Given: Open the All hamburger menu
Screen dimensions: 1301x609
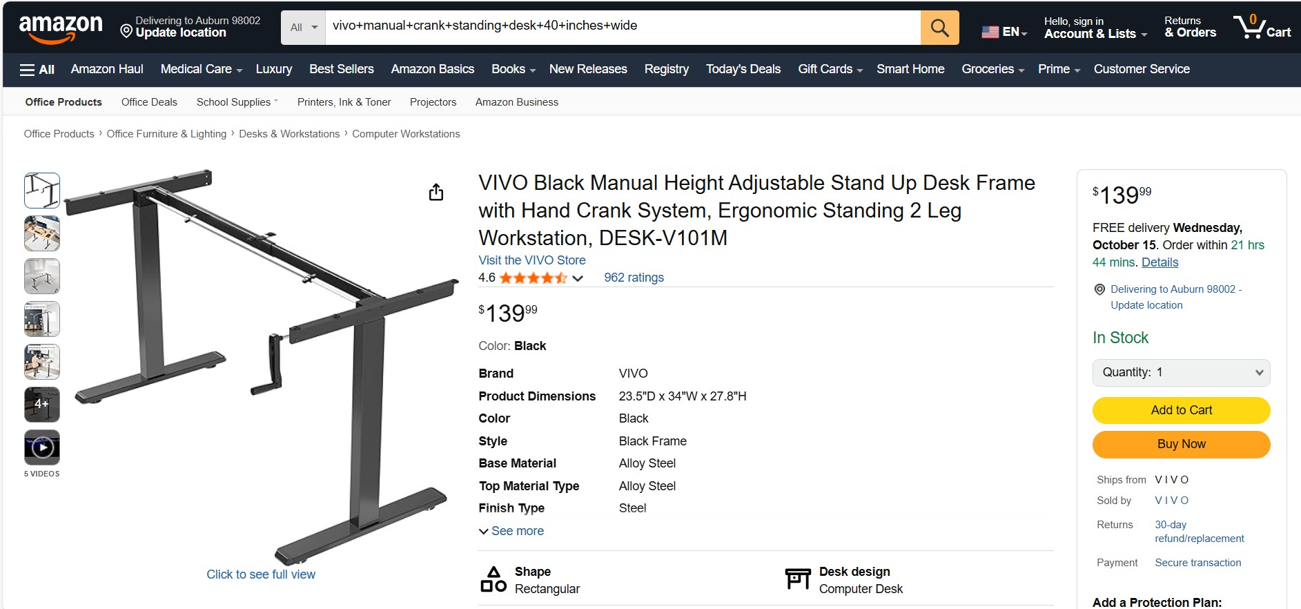Looking at the screenshot, I should 37,70.
